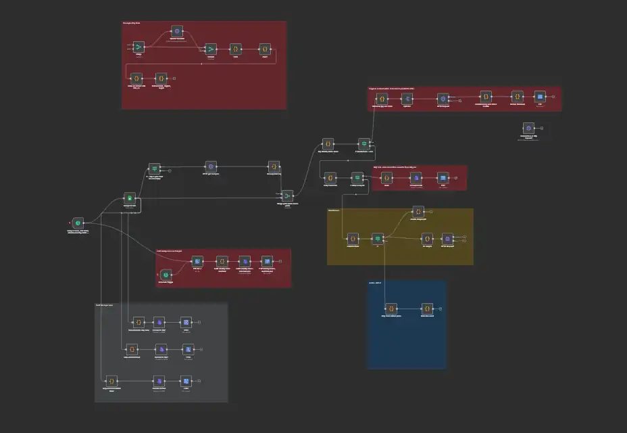Select the globe HTTP node in the central row
This screenshot has height=433, width=627.
[211, 166]
